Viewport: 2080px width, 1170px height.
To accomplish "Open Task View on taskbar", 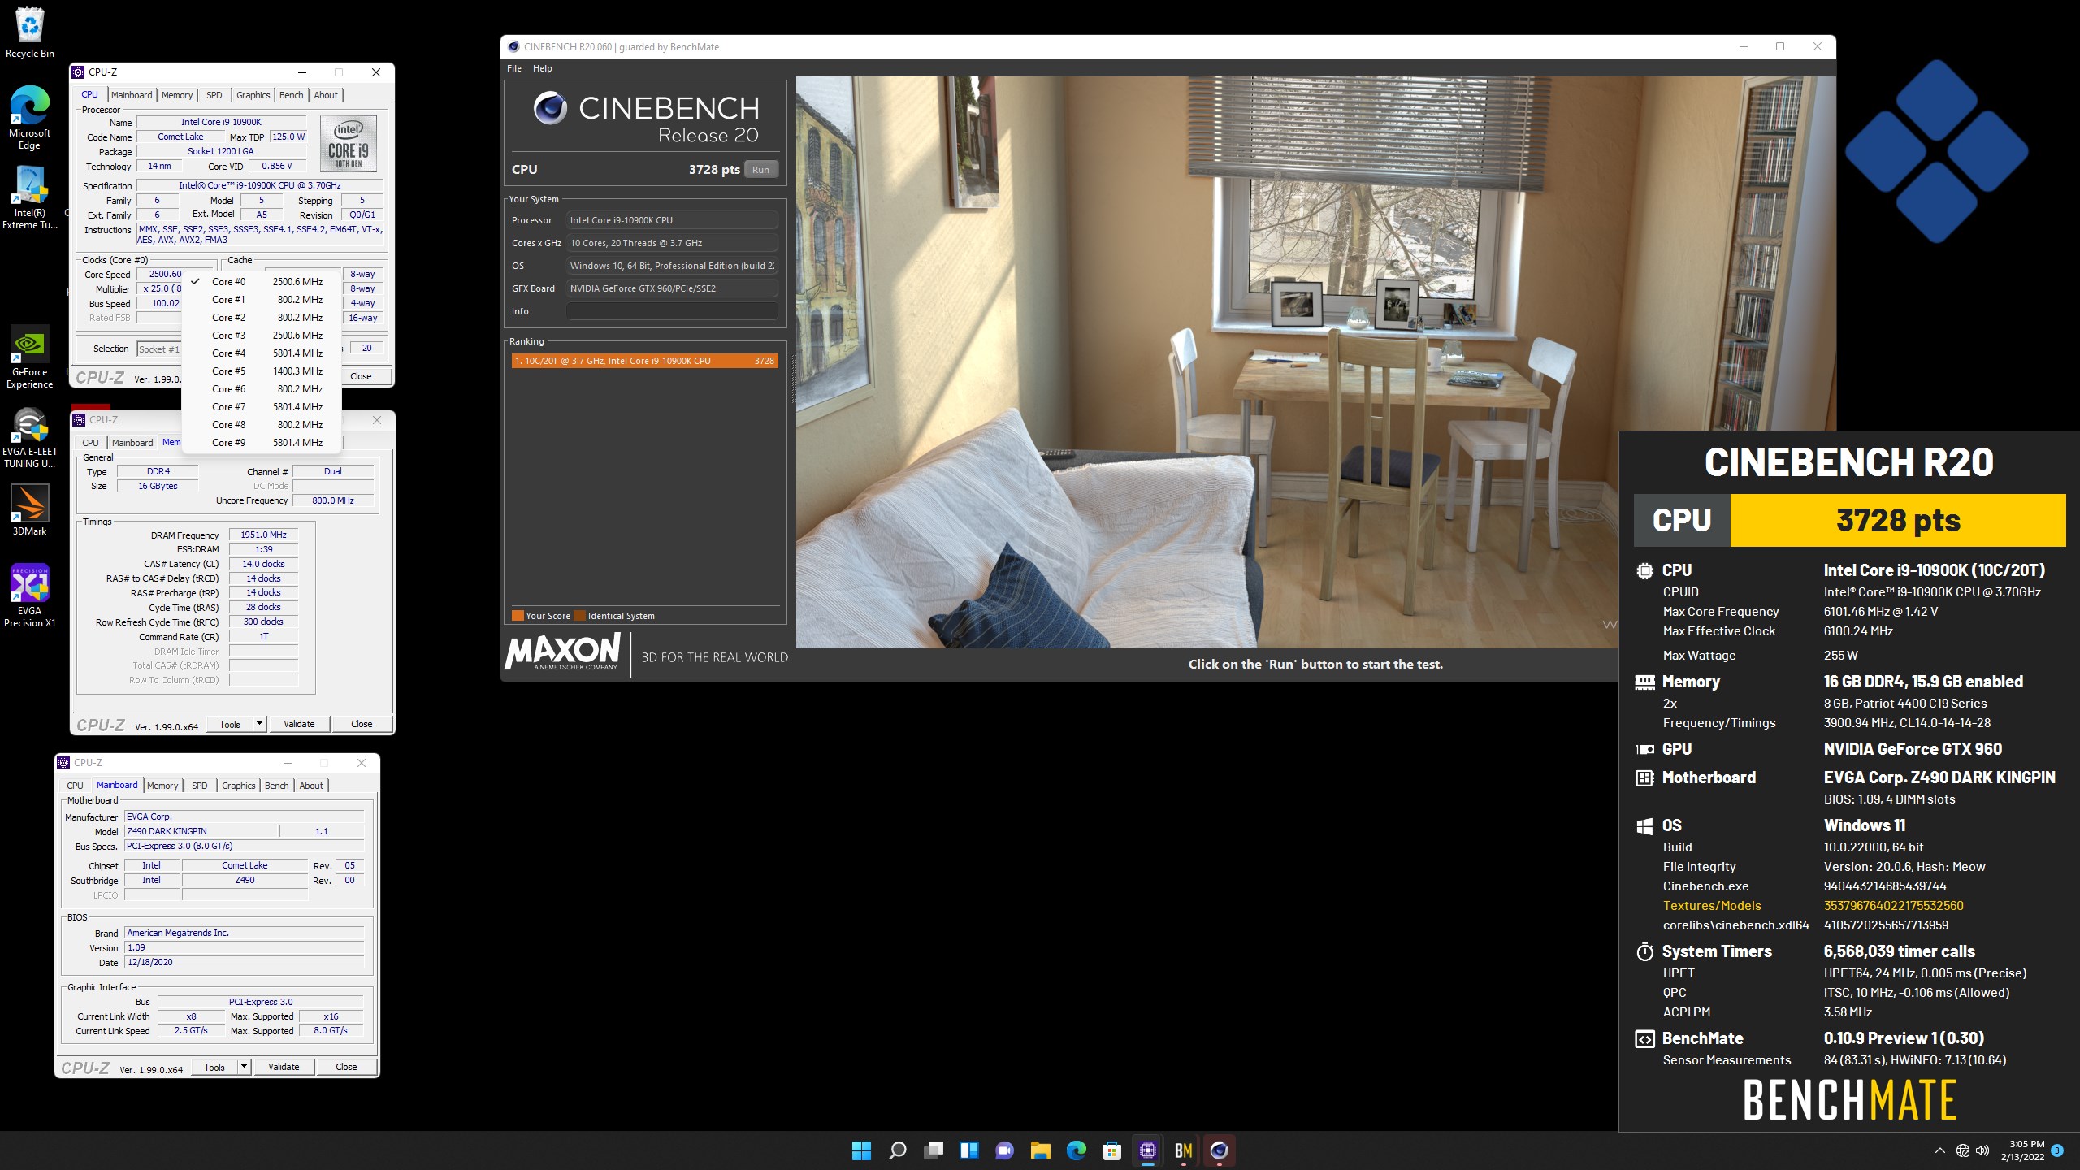I will 933,1150.
